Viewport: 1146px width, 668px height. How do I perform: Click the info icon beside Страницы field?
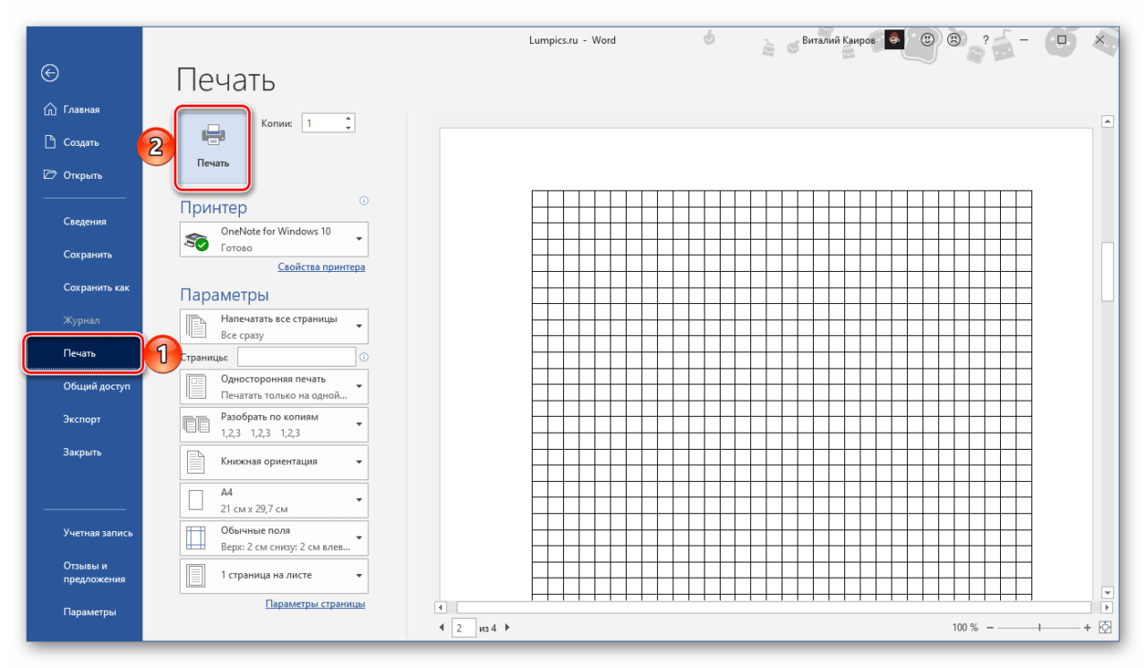[363, 358]
